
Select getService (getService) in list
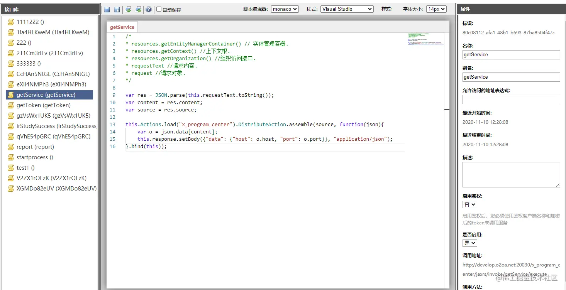coord(49,95)
